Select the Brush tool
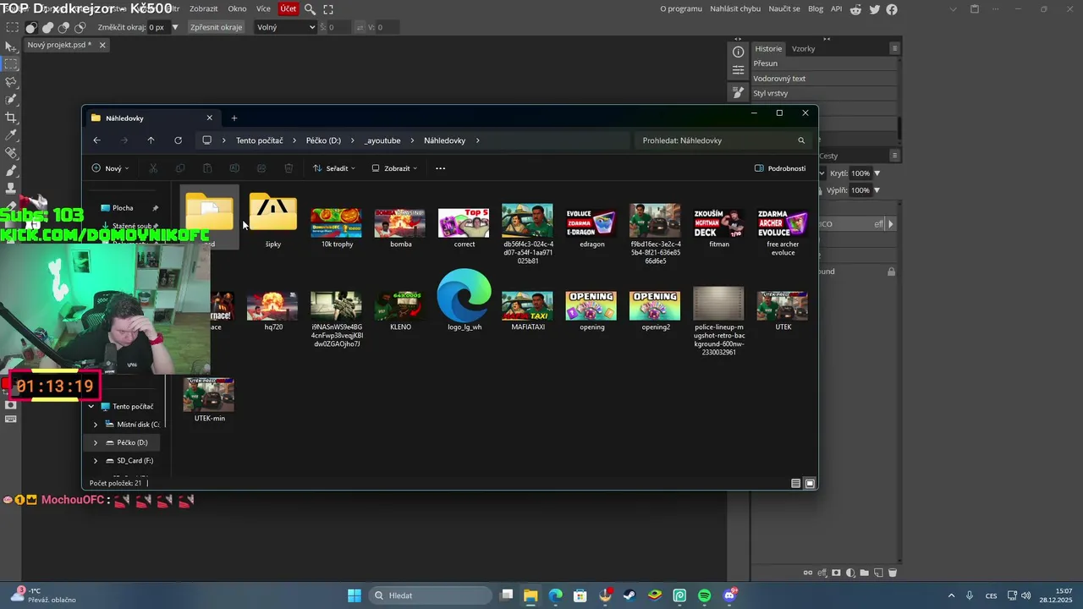 pyautogui.click(x=11, y=170)
